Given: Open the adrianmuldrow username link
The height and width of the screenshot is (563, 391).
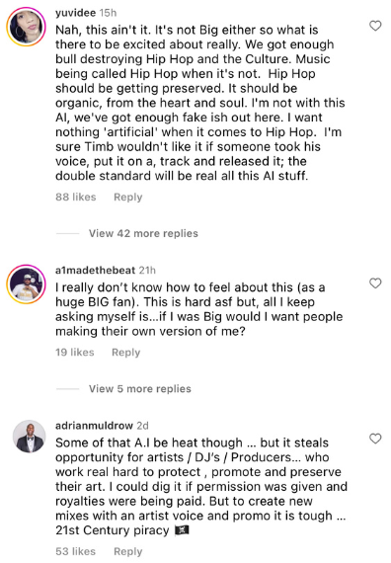Looking at the screenshot, I should pyautogui.click(x=94, y=426).
